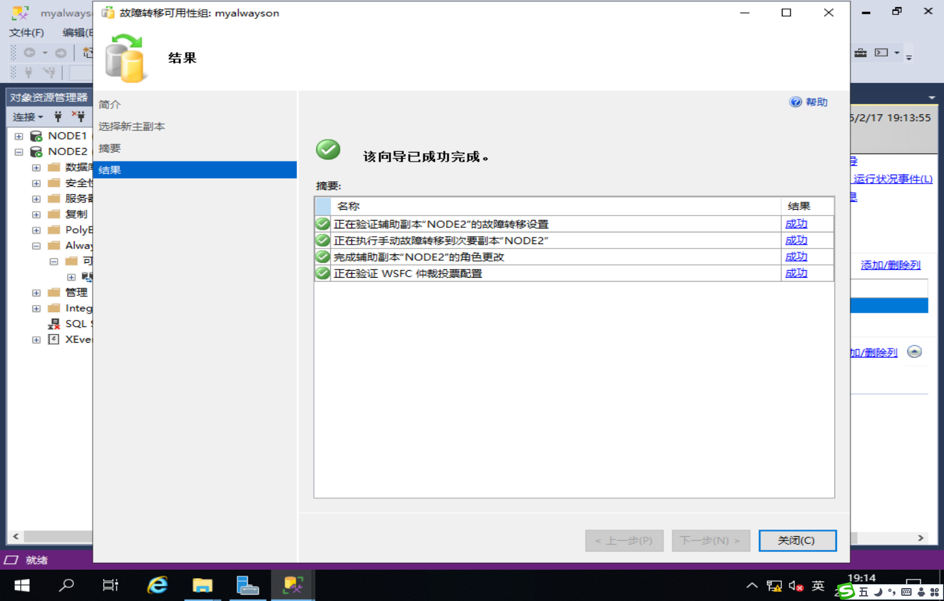Expand the 管理 folder node
Image resolution: width=944 pixels, height=601 pixels.
coord(36,293)
